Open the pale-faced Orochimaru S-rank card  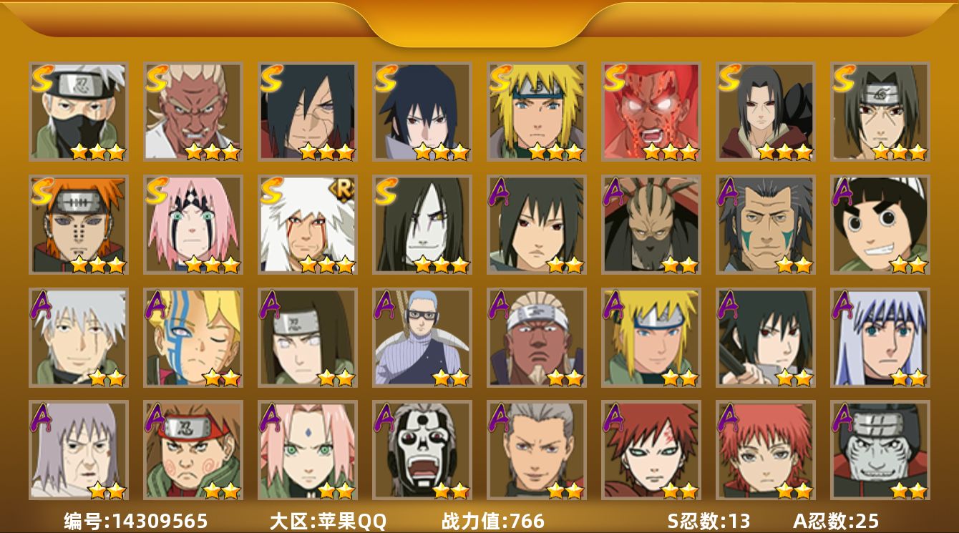422,225
